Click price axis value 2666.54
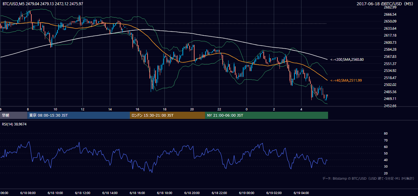Image resolution: width=418 pixels, height=196 pixels. [390, 14]
